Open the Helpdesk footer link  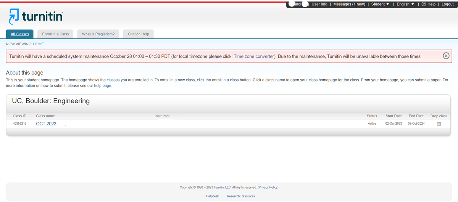[x=213, y=196]
